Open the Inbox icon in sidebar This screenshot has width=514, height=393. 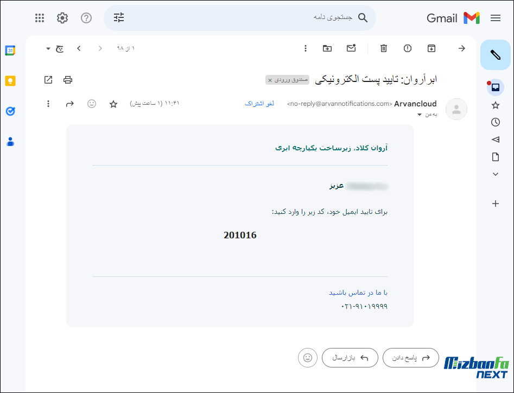(496, 87)
